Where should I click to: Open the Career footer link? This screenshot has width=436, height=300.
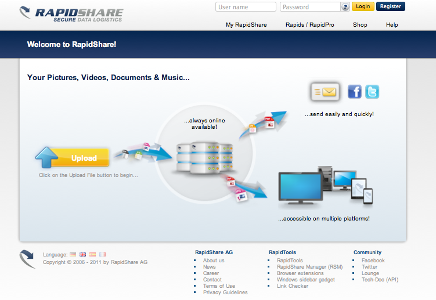[x=211, y=273]
